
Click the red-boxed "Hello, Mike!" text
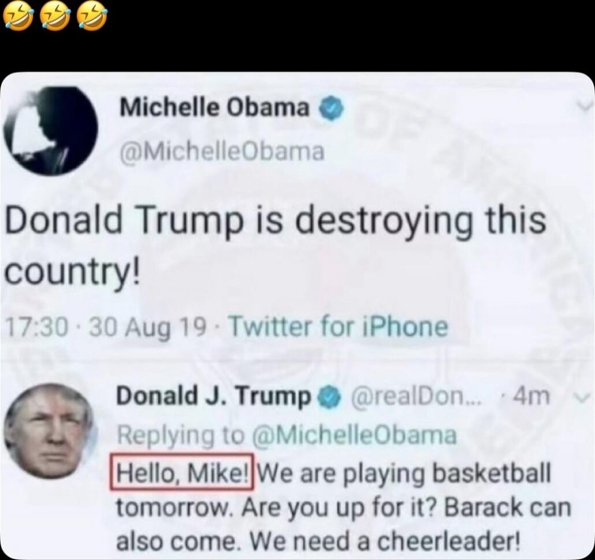coord(182,472)
